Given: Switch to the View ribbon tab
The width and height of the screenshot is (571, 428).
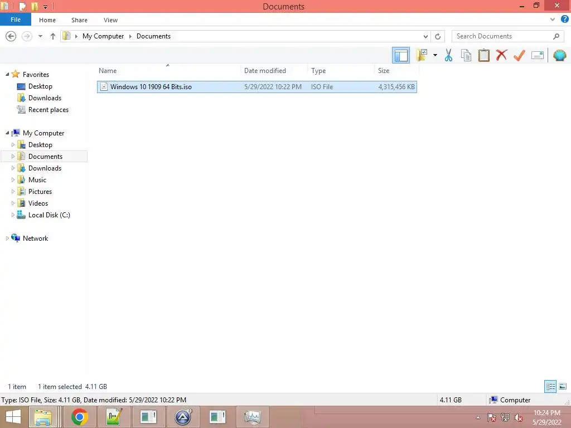Looking at the screenshot, I should (110, 20).
